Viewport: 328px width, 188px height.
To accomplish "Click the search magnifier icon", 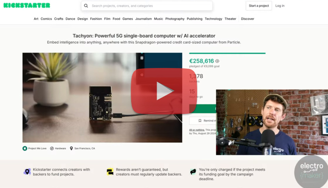I will (86, 6).
